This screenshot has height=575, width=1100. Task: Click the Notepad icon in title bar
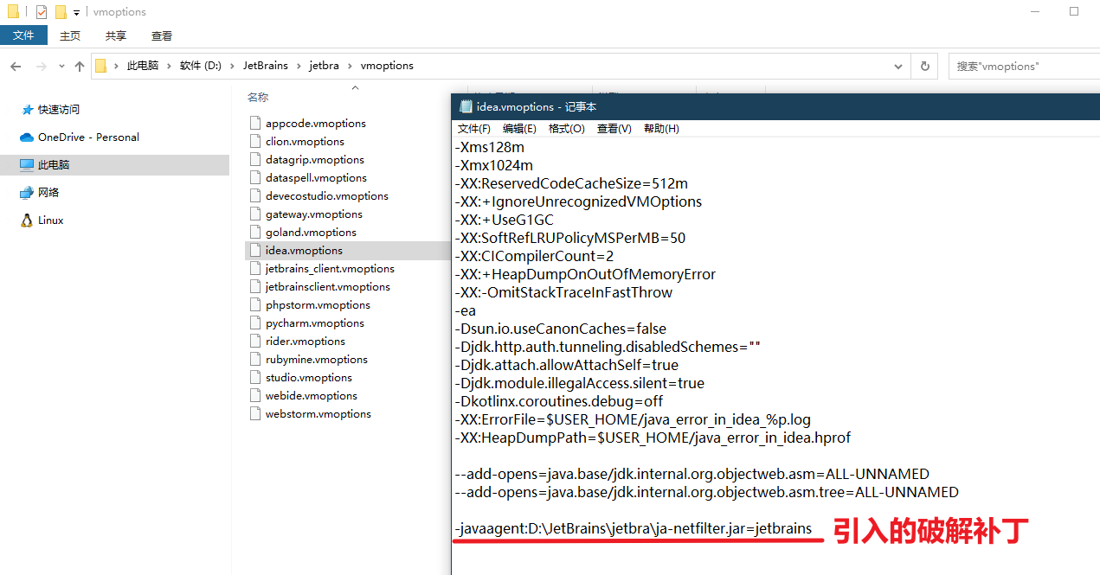tap(466, 107)
